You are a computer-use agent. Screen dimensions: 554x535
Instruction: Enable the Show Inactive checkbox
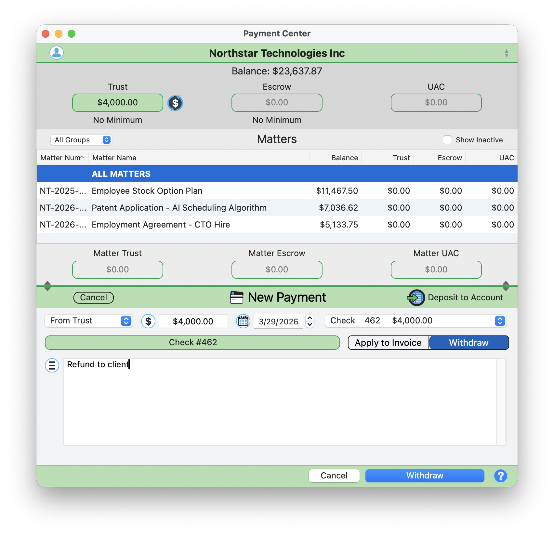(447, 139)
